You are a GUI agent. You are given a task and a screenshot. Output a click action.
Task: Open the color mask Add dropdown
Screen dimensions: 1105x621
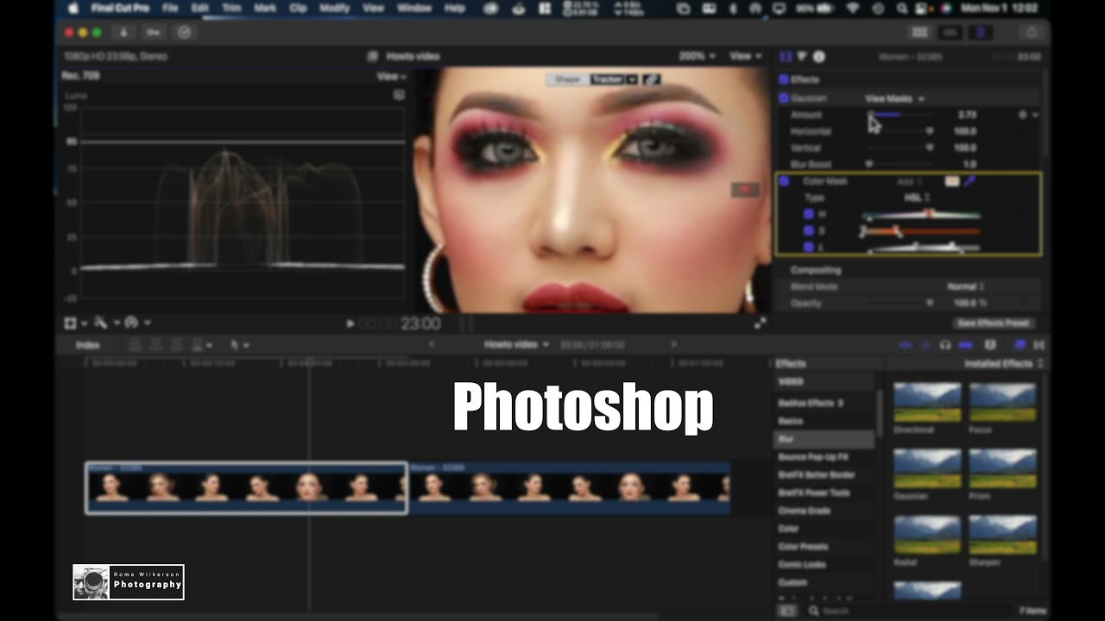click(x=909, y=181)
